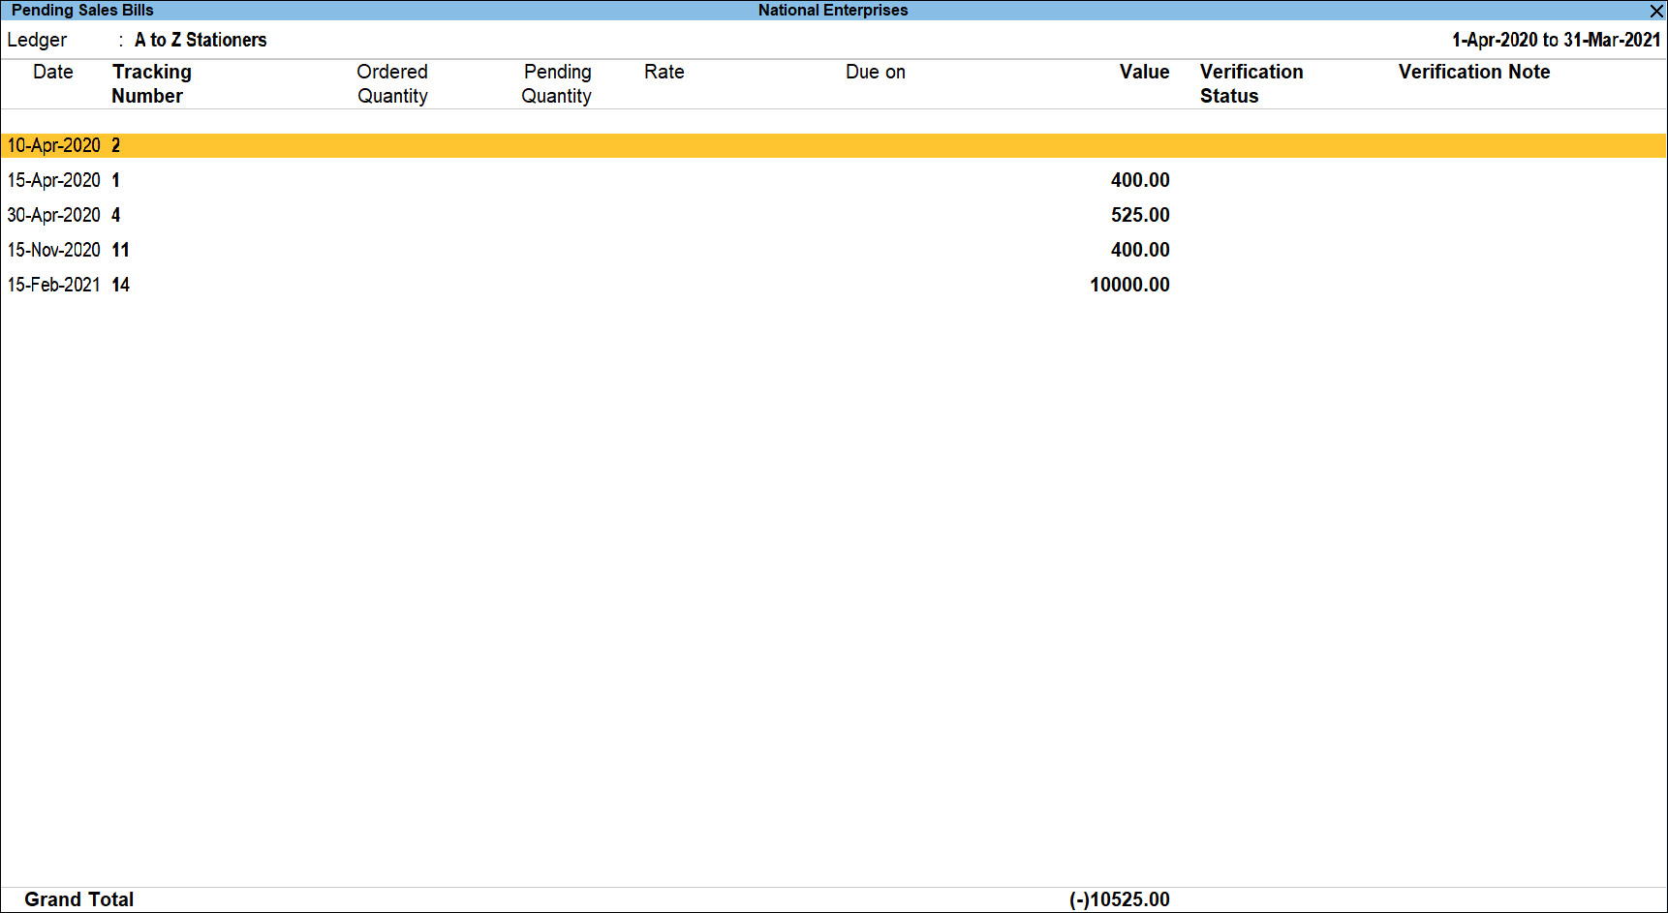Click the Pending Quantity column header

coord(557,83)
